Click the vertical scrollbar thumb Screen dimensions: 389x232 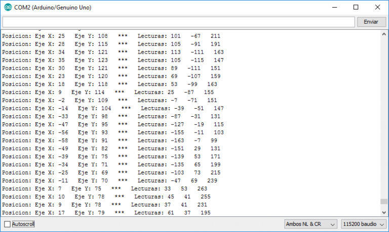pos(383,201)
